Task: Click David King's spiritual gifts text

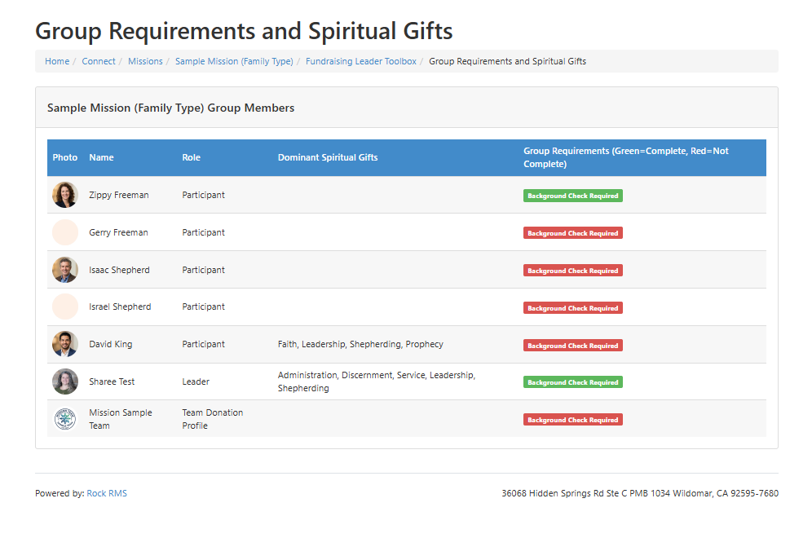Action: click(360, 344)
